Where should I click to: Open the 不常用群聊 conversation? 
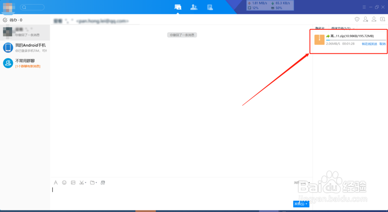[25, 63]
